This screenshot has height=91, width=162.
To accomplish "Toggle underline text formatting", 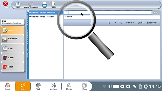I will point(121,23).
